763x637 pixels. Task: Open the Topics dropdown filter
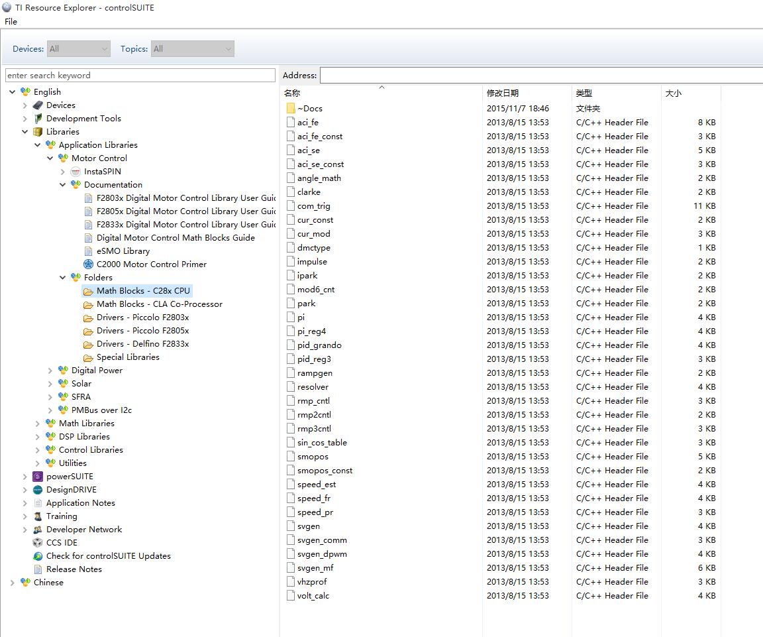pyautogui.click(x=193, y=48)
